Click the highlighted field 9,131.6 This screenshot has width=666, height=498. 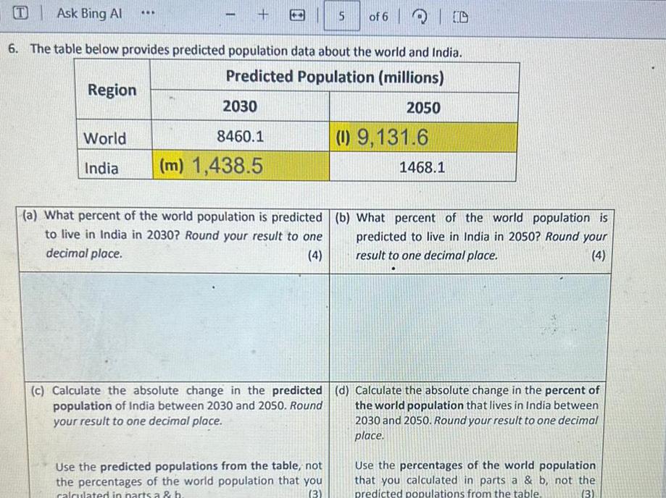point(423,138)
